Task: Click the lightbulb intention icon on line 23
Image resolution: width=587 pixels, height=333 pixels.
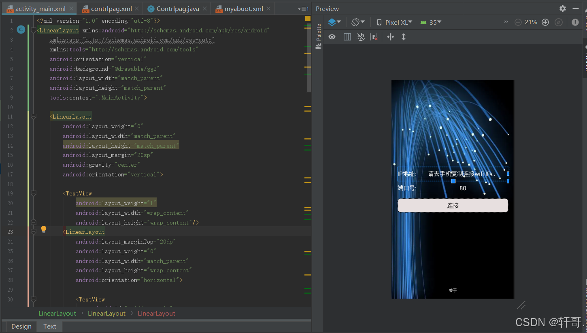Action: 44,230
